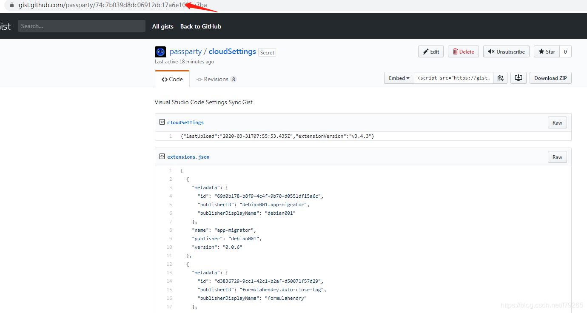
Task: Click the file icon beside cloudSettings filename
Action: point(162,122)
